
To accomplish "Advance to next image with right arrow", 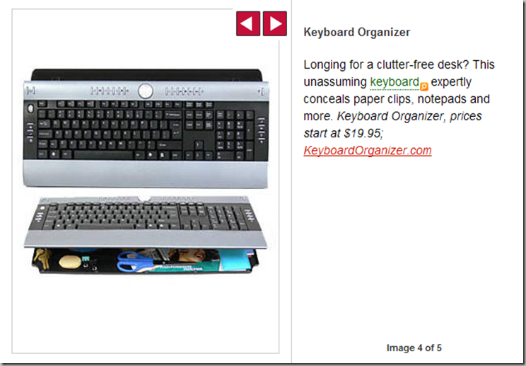I will (275, 23).
